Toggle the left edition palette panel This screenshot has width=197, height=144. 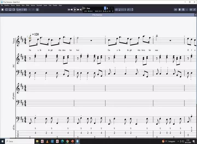coord(7,10)
